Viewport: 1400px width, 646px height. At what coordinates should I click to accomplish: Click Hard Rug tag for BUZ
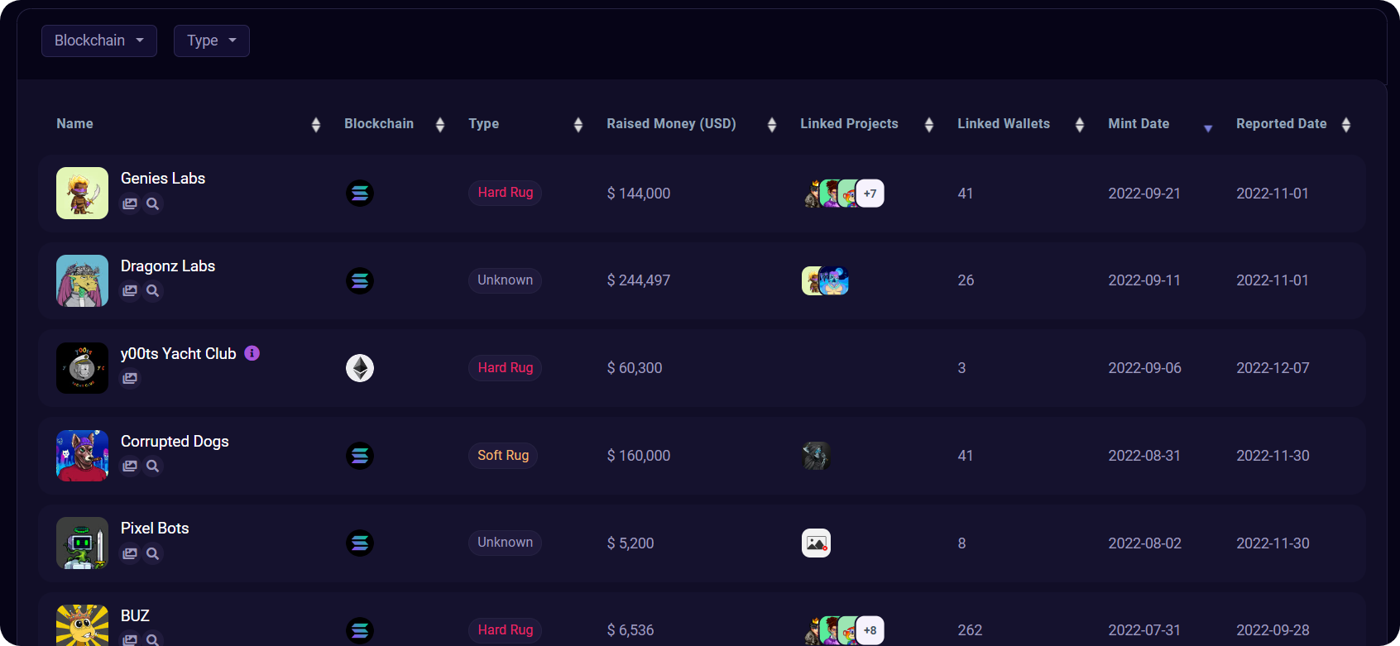[505, 630]
